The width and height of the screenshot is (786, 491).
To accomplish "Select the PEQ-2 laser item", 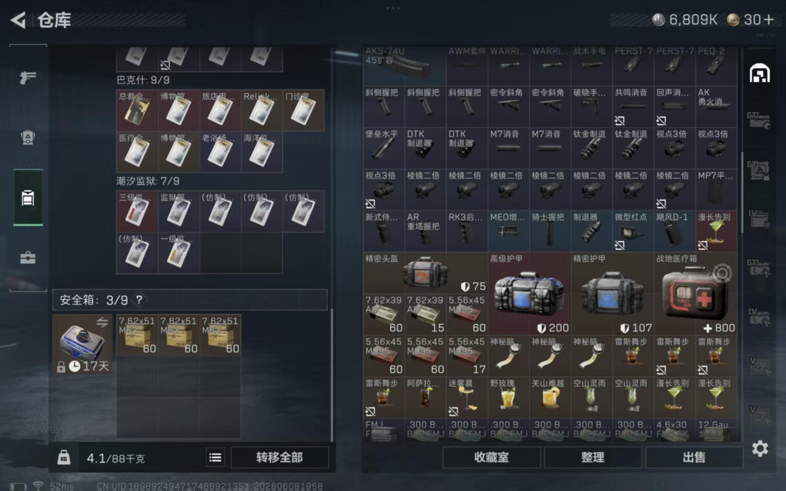I will click(716, 65).
